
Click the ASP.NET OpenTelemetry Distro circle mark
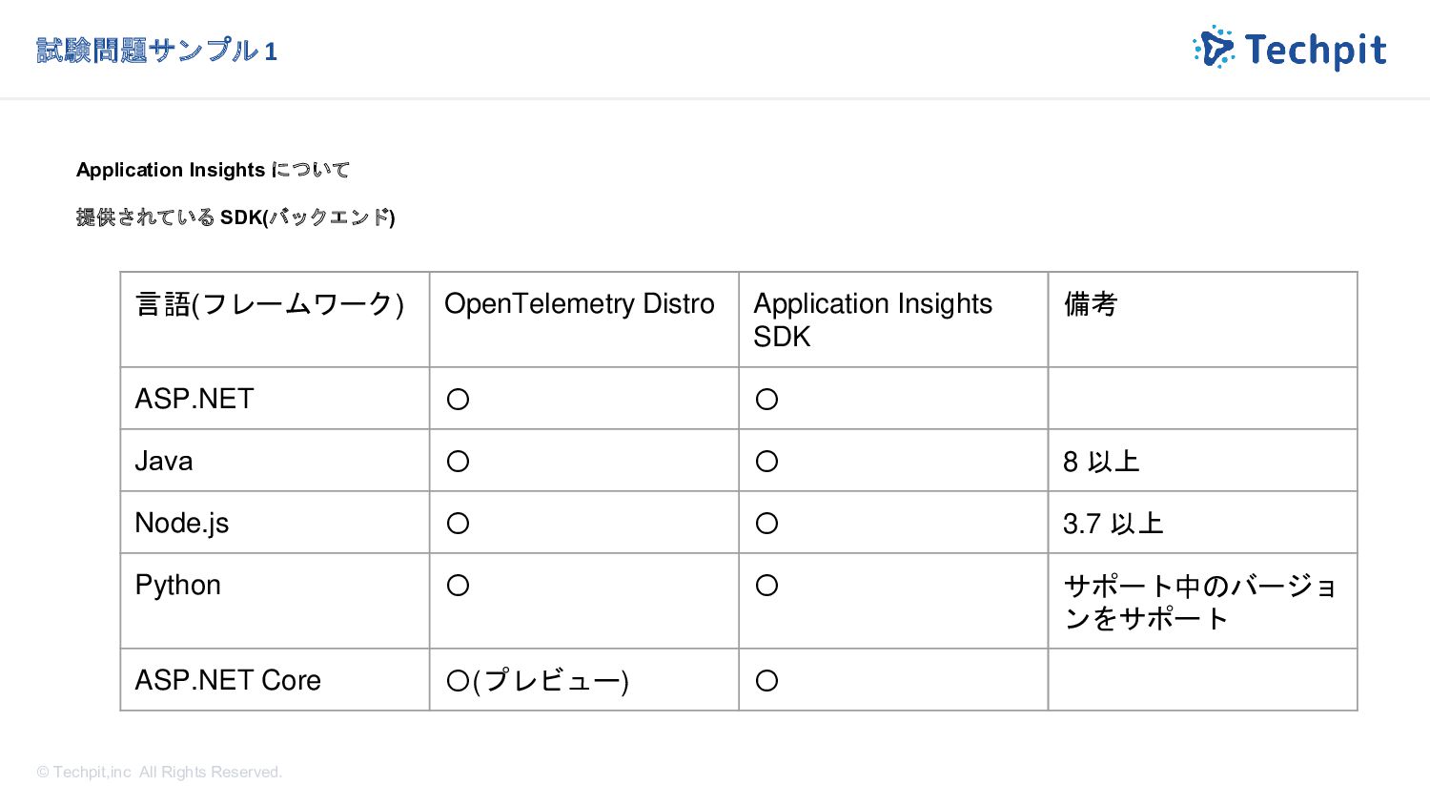(x=459, y=400)
